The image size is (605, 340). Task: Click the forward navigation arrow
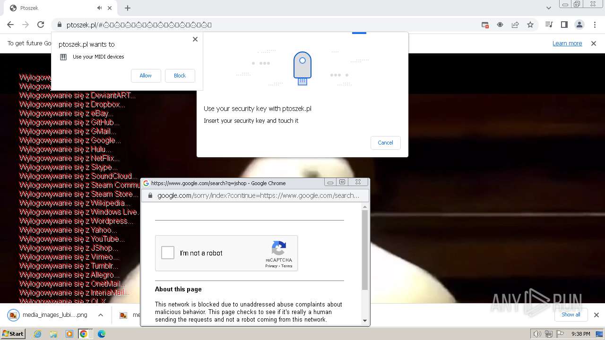pyautogui.click(x=26, y=25)
